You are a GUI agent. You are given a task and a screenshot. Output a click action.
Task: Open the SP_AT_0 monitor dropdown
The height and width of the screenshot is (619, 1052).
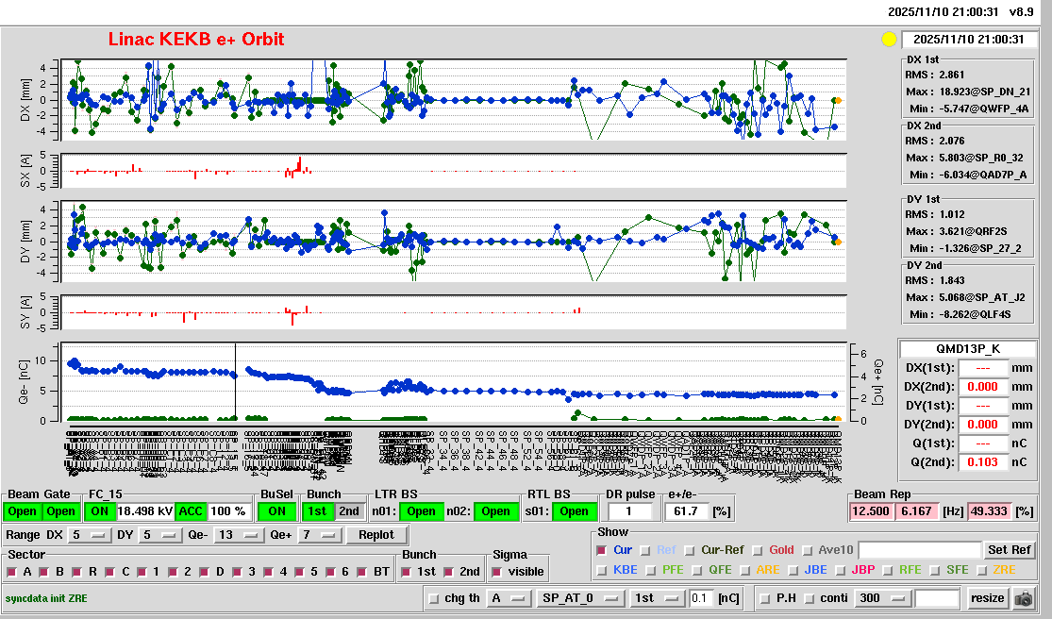point(579,598)
